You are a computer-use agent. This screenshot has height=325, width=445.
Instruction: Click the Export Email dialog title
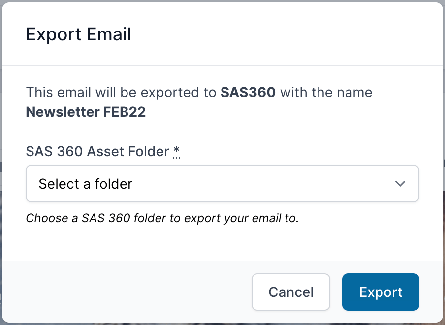78,34
